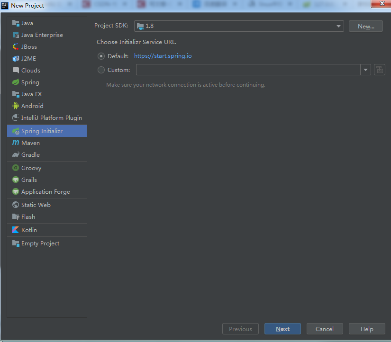Focus the Custom URL input field
The height and width of the screenshot is (342, 391).
point(248,70)
